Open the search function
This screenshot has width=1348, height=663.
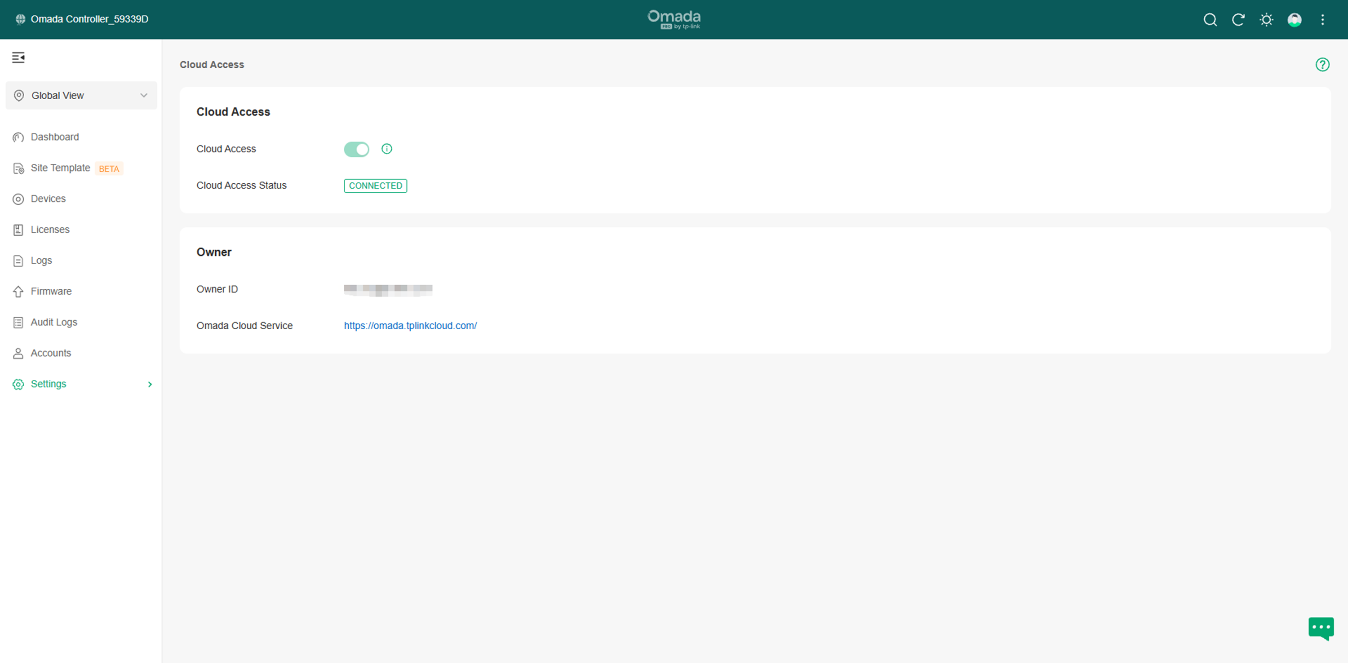click(1211, 19)
